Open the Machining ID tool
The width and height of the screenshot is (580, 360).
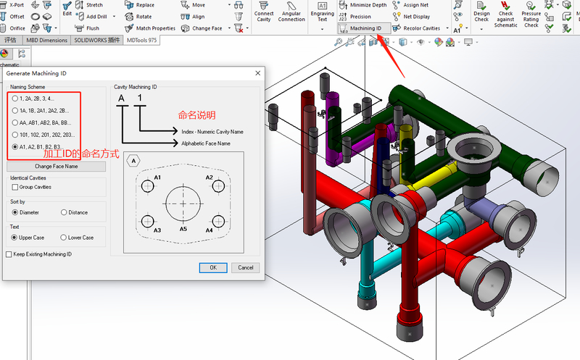(x=365, y=28)
